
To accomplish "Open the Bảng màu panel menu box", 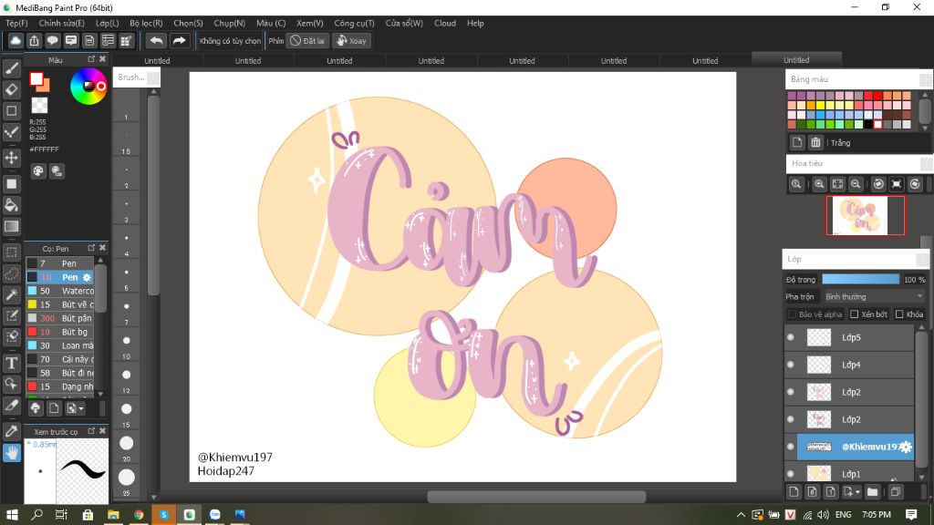I will pyautogui.click(x=925, y=80).
